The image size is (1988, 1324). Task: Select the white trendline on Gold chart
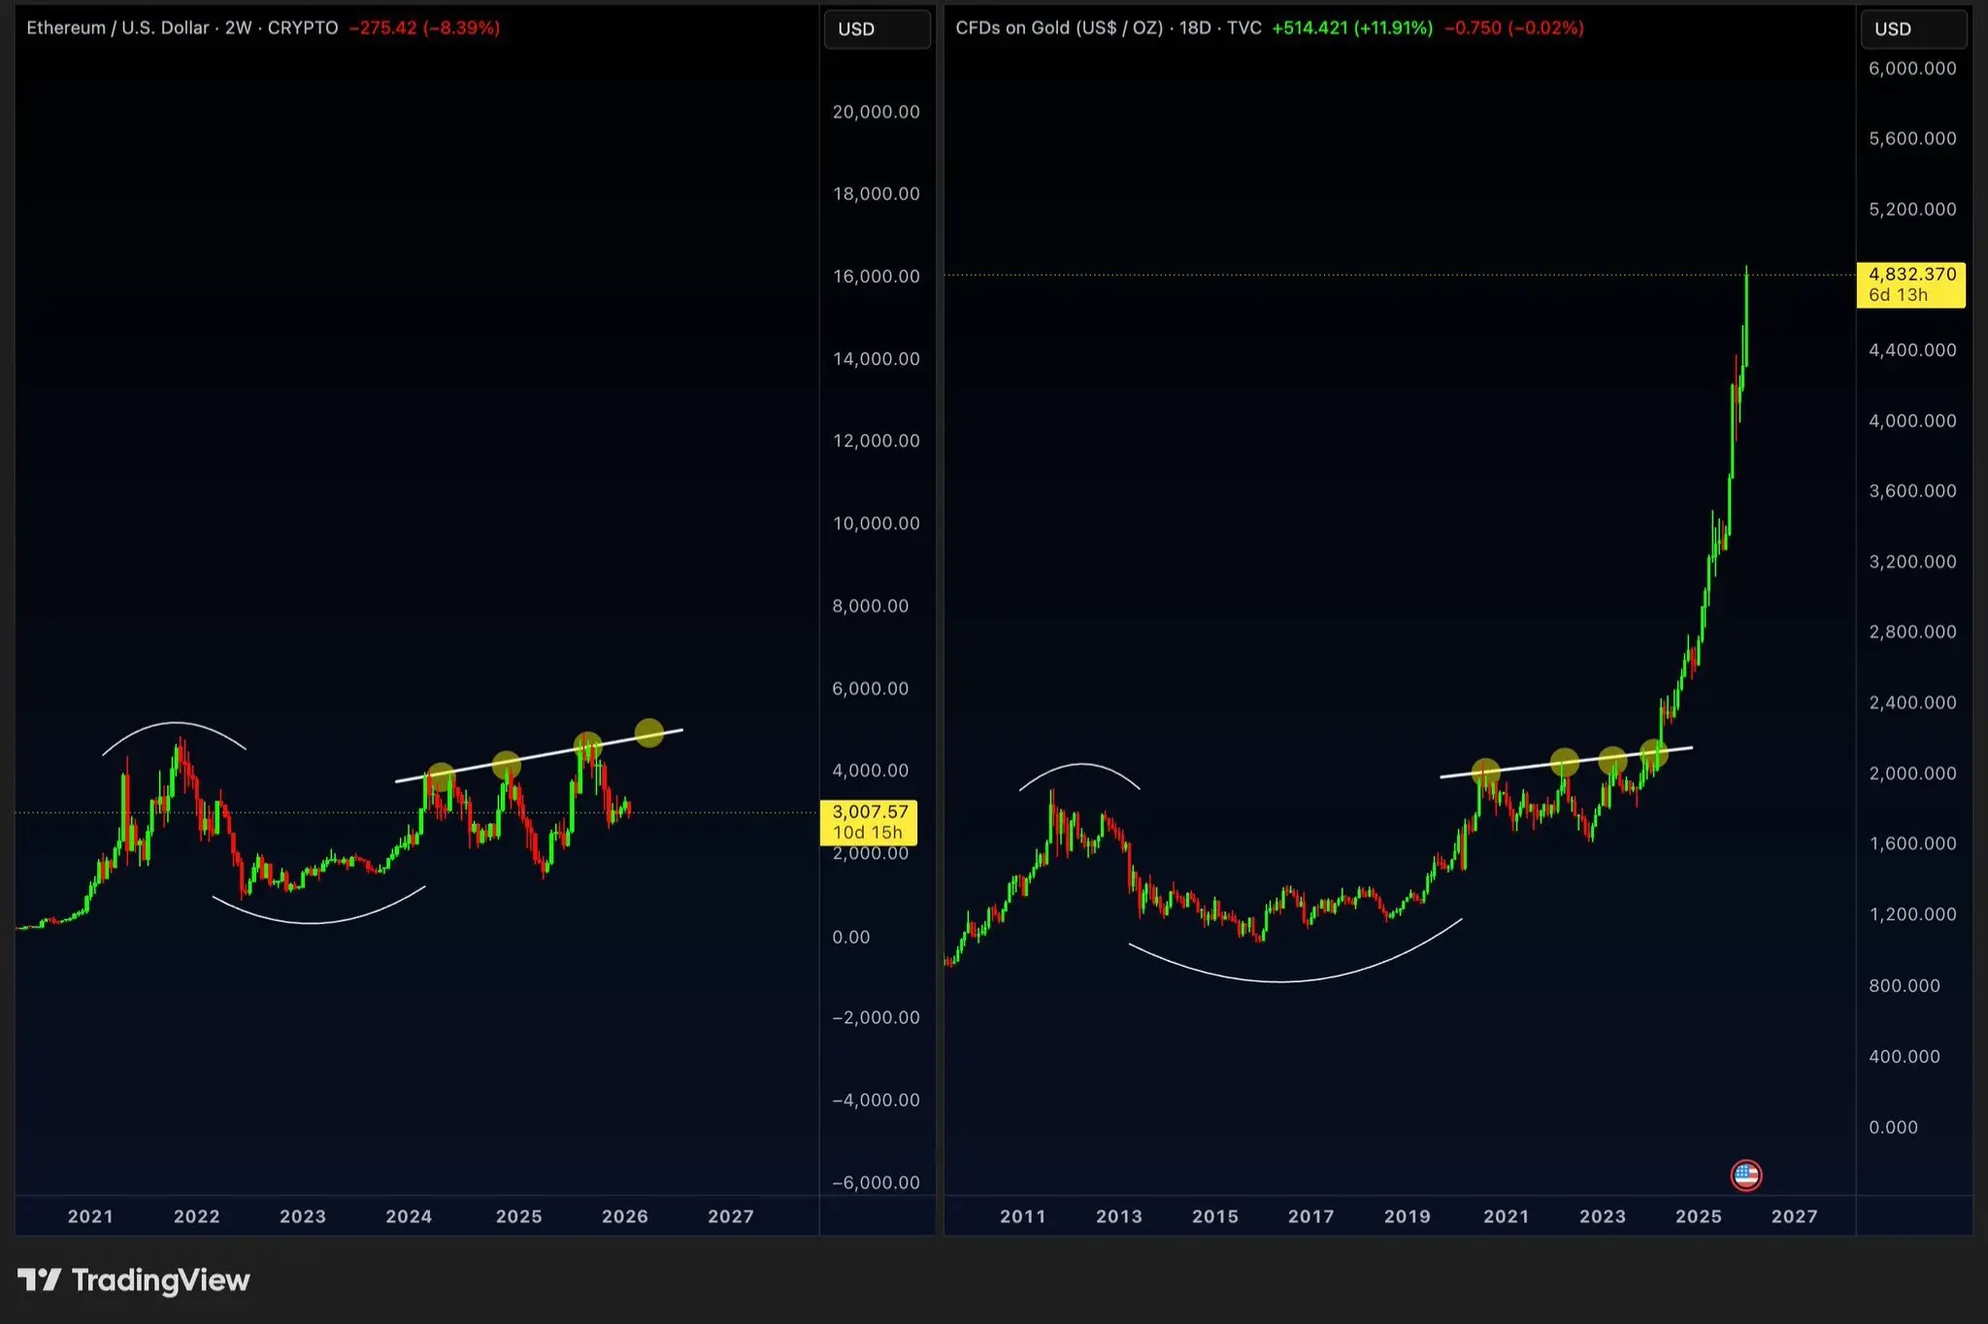pyautogui.click(x=1524, y=768)
